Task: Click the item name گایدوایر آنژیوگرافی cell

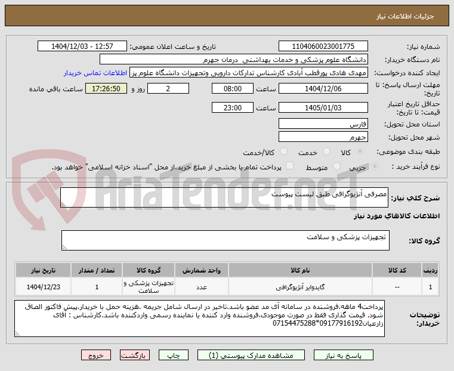Action: coord(300,287)
